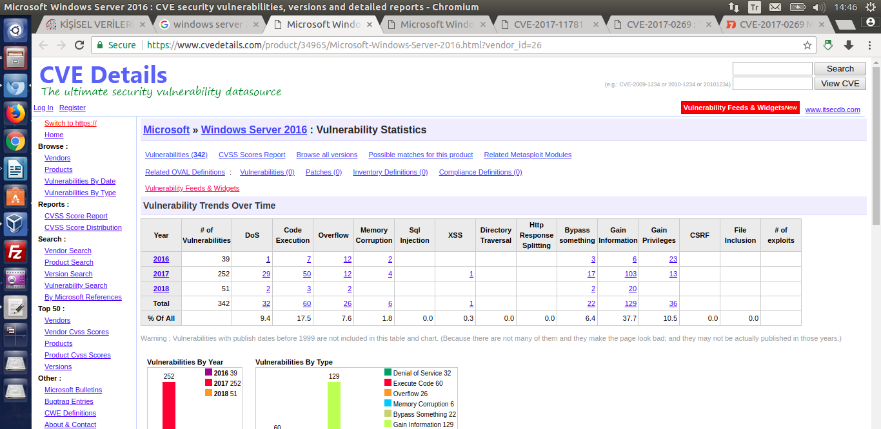Screen dimensions: 881x429
Task: Launch VirtualBox from the dock
Action: tap(15, 224)
